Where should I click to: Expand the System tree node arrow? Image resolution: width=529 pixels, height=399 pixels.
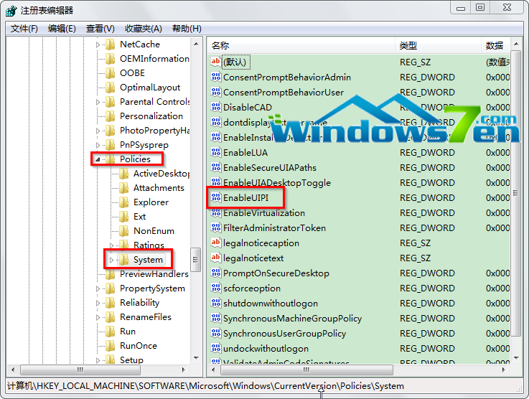111,260
